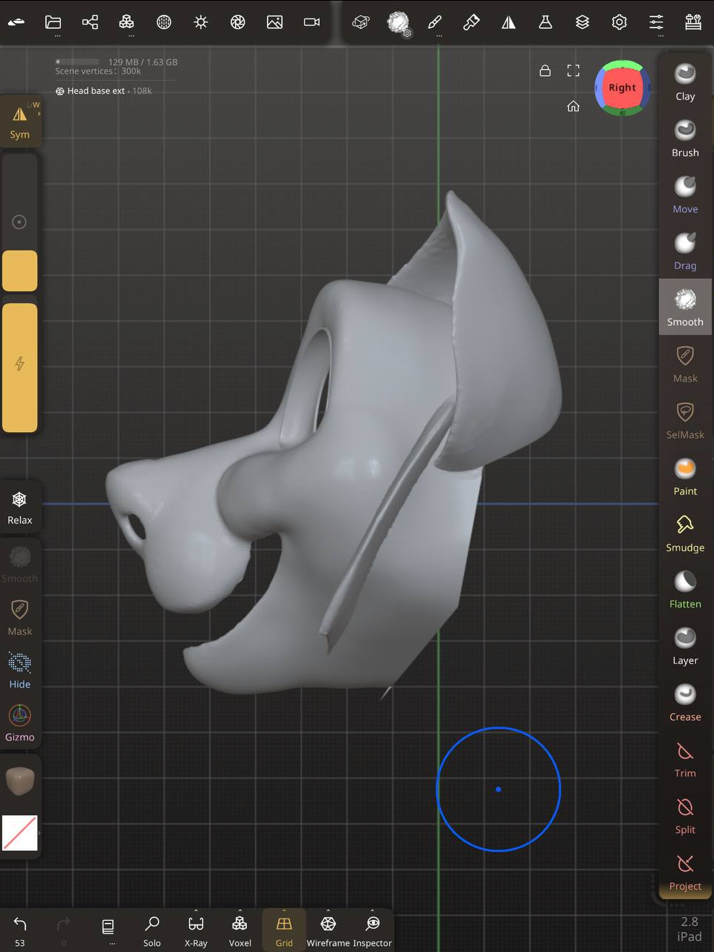
Task: Activate the Trim tool
Action: tap(685, 759)
